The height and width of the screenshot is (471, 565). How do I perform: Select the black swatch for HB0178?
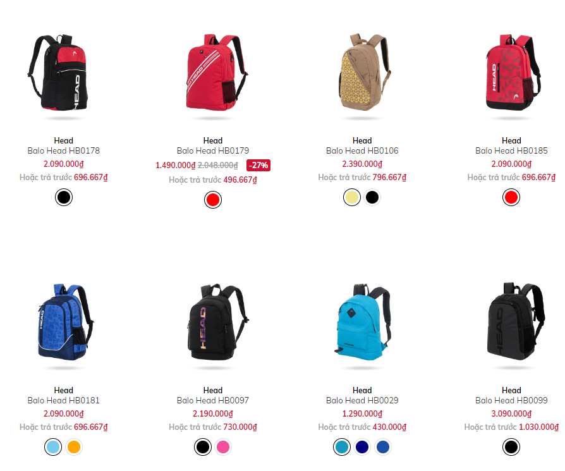coord(64,197)
